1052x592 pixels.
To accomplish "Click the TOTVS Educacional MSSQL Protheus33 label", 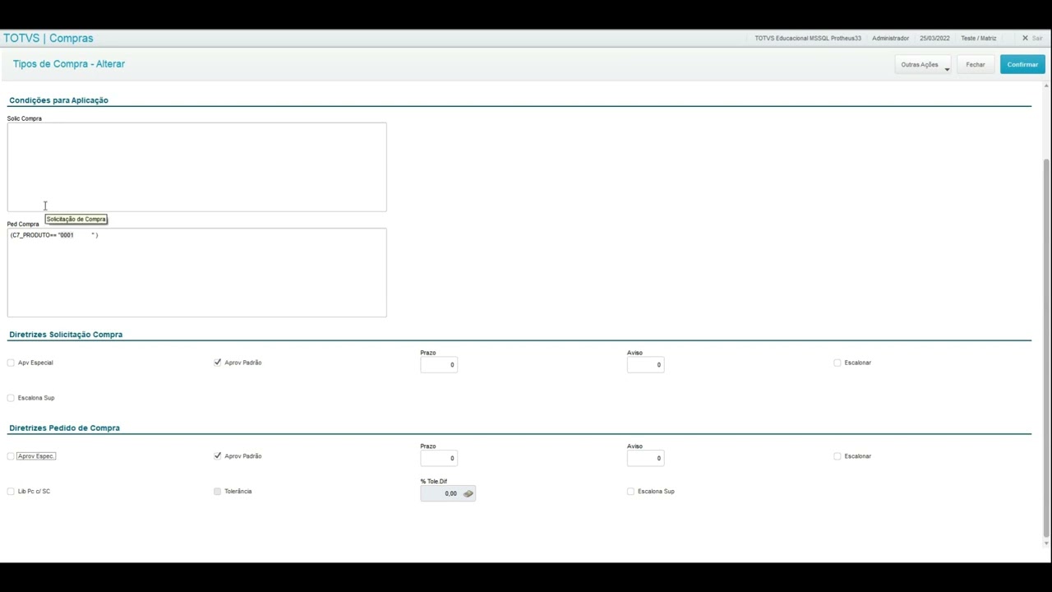I will tap(808, 39).
